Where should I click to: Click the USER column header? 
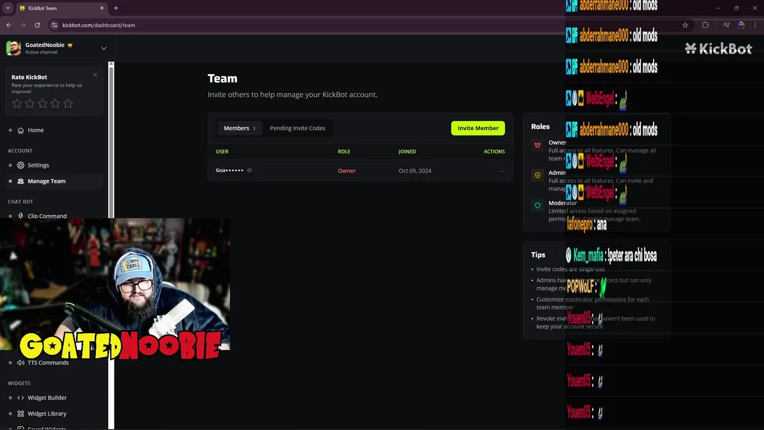pyautogui.click(x=222, y=152)
